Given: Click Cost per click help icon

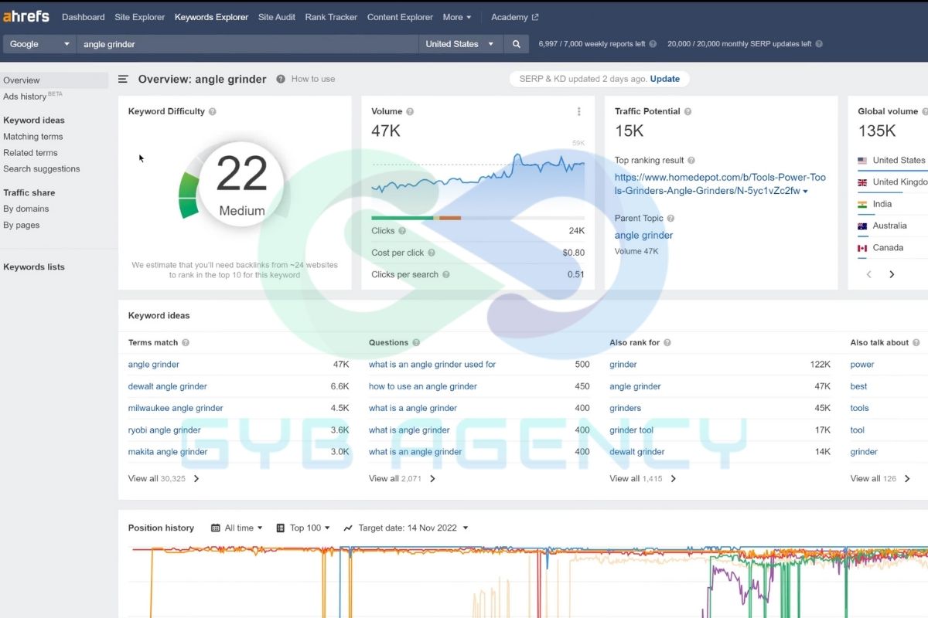Looking at the screenshot, I should (x=432, y=253).
